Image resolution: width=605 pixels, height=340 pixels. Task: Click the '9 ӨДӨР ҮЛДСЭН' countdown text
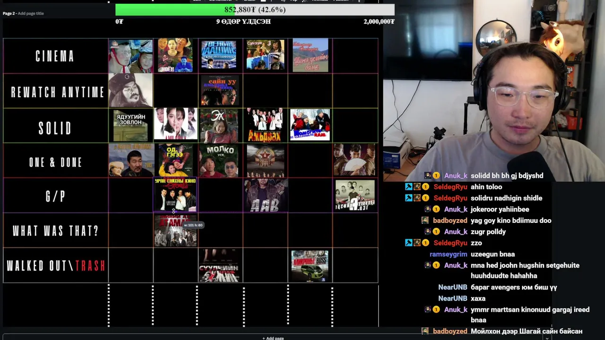[x=243, y=21]
